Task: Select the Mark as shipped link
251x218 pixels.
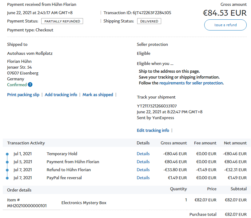Action: click(98, 95)
